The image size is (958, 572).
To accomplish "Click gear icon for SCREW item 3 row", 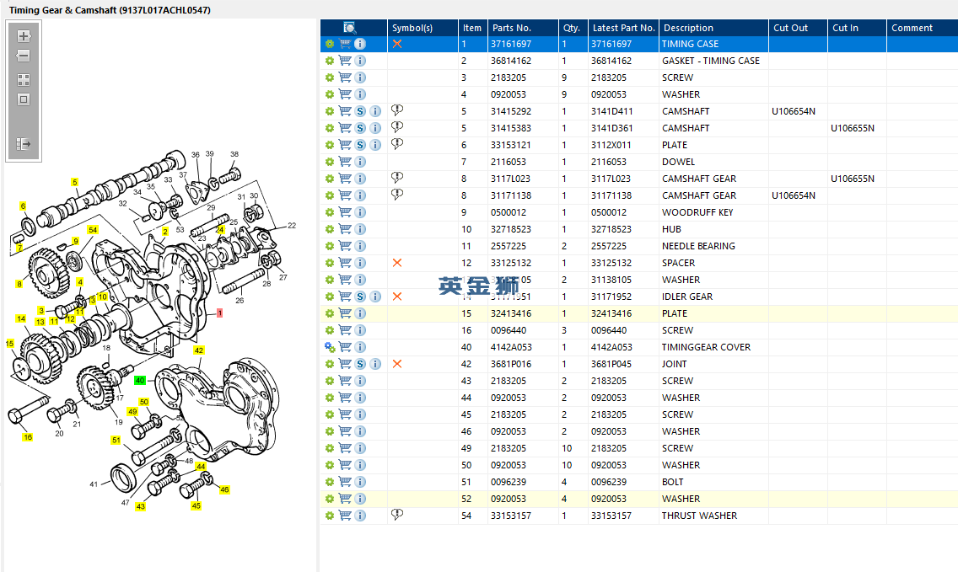I will click(329, 78).
